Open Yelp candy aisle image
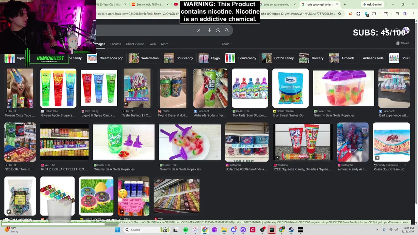This screenshot has height=235, width=418. tap(177, 196)
